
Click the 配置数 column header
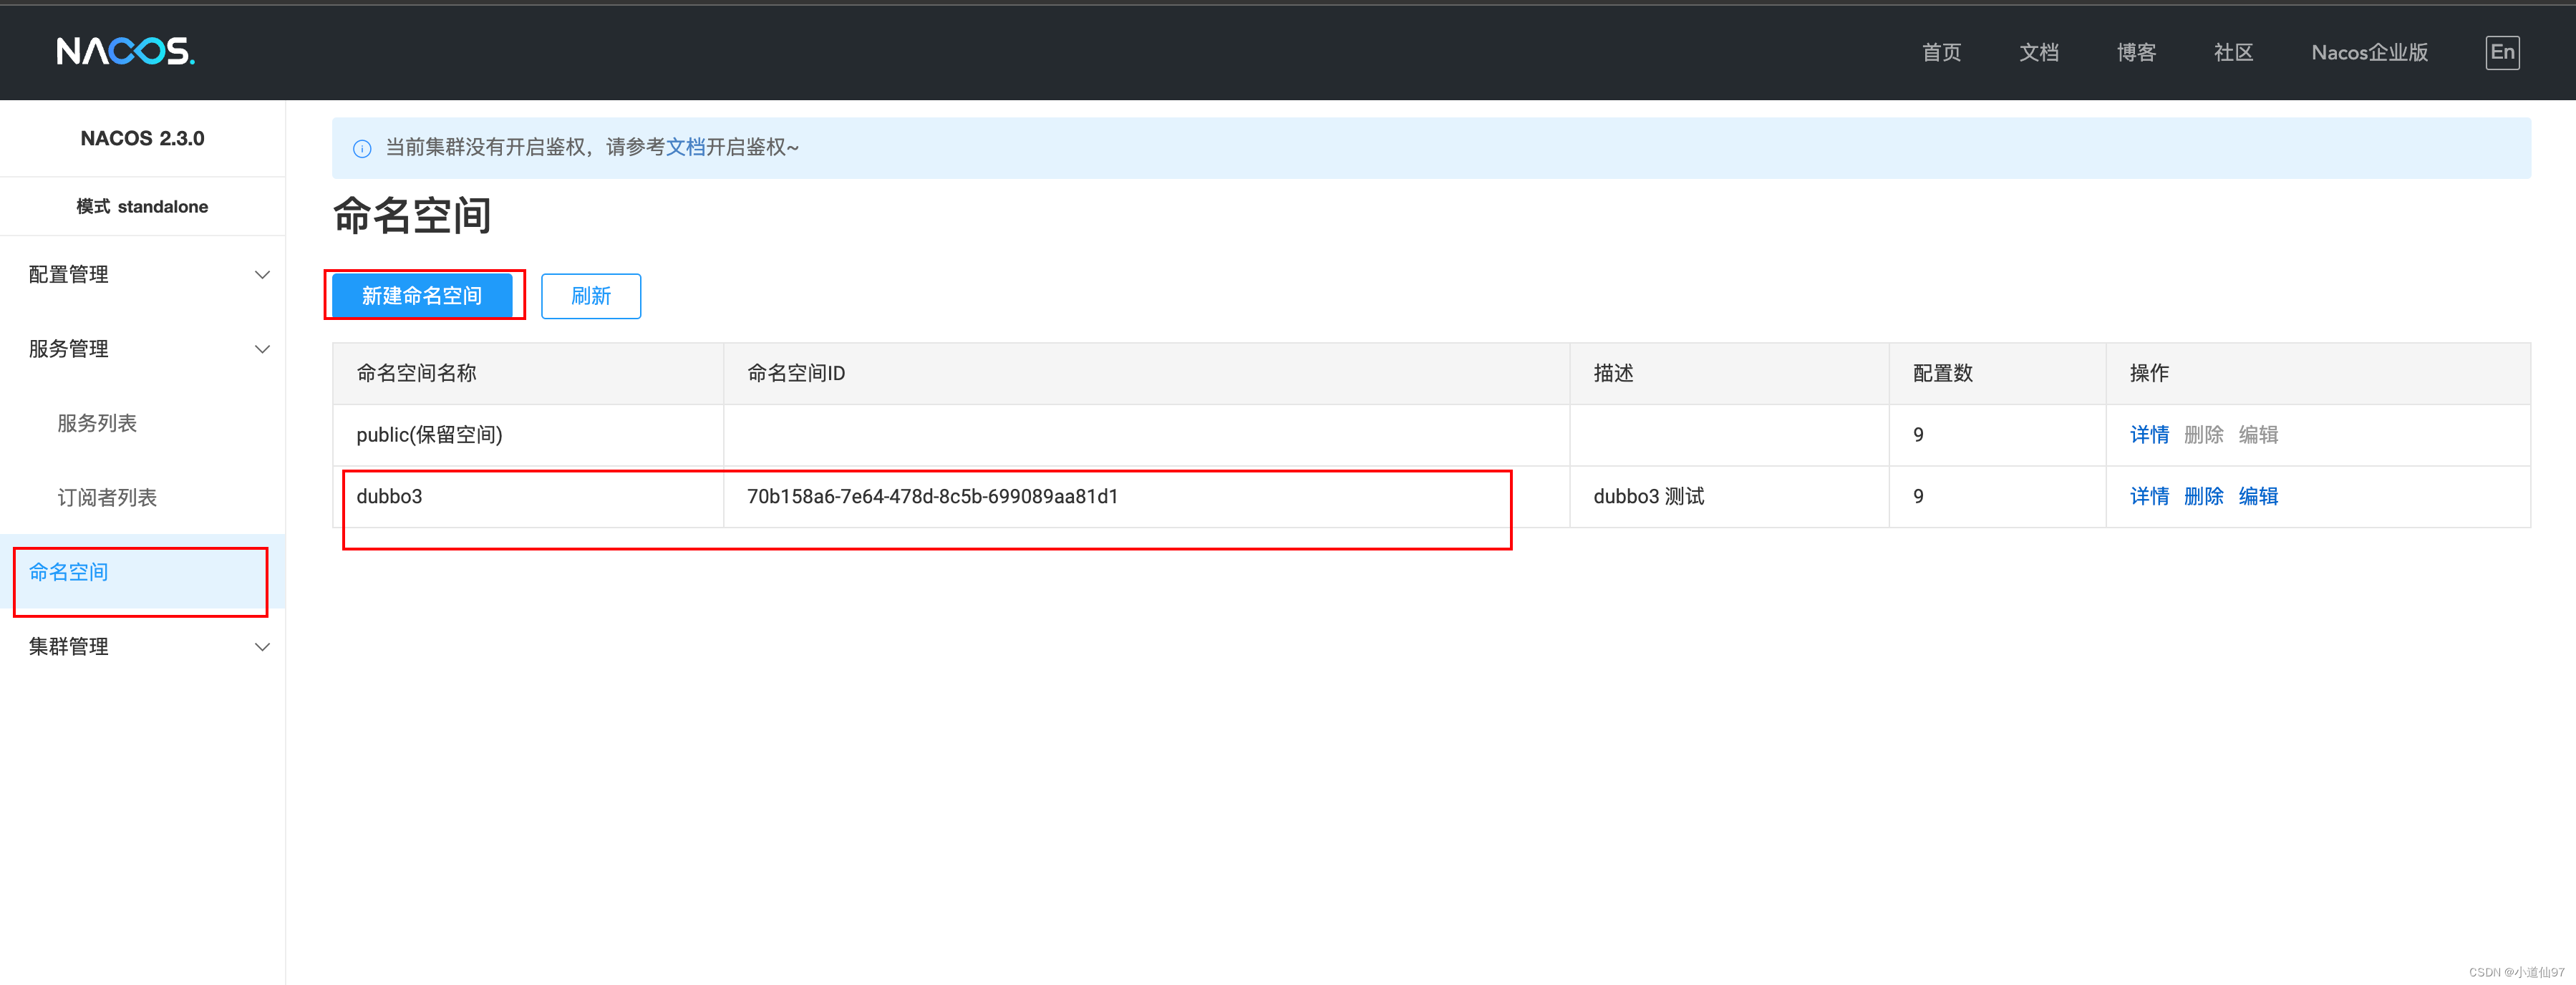(1997, 373)
